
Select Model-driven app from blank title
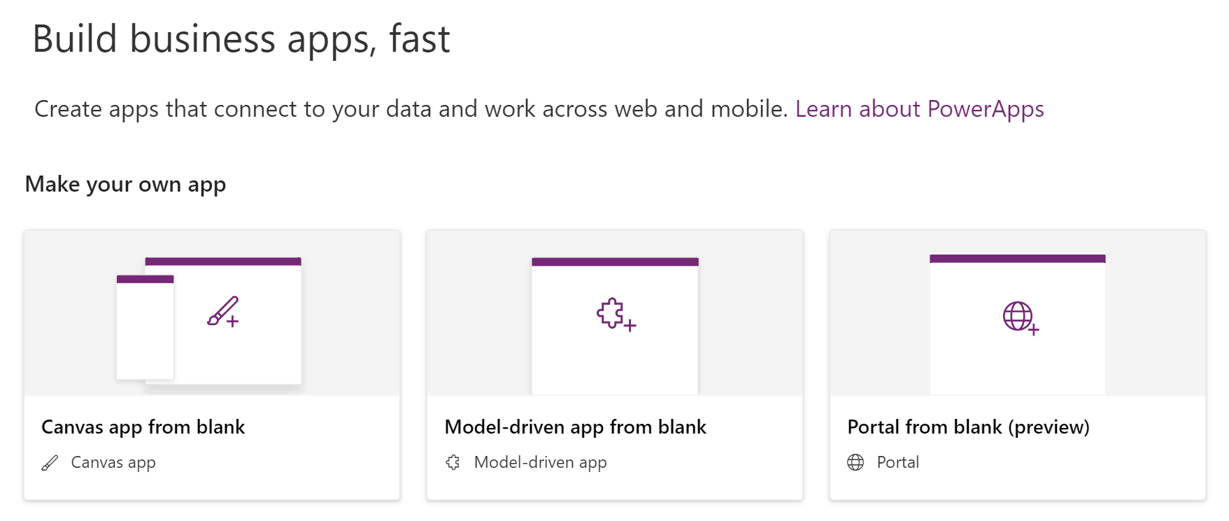click(576, 427)
